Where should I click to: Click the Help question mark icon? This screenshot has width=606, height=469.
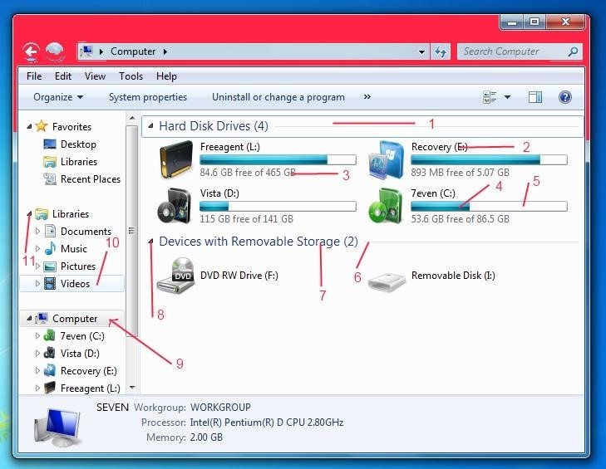(565, 97)
